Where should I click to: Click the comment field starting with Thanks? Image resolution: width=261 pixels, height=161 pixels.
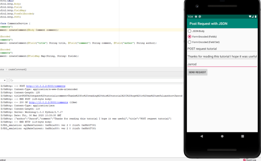tap(222, 56)
